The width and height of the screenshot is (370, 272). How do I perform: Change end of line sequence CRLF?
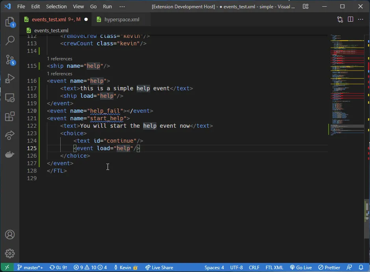tap(254, 267)
